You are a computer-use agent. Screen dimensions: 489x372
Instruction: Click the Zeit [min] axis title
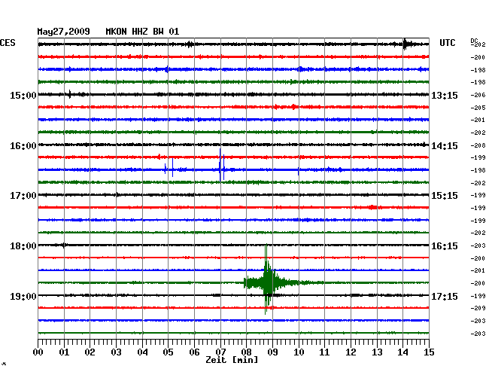[x=232, y=360]
